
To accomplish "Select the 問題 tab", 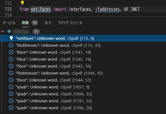I will pyautogui.click(x=25, y=23).
